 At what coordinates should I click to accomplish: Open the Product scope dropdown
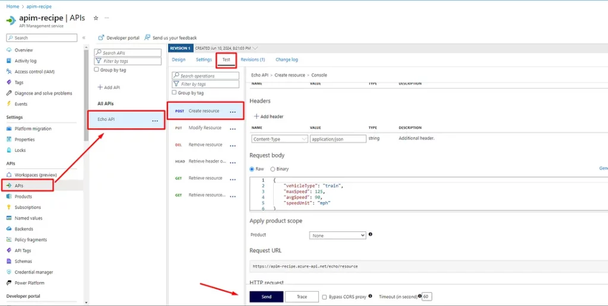click(x=338, y=235)
